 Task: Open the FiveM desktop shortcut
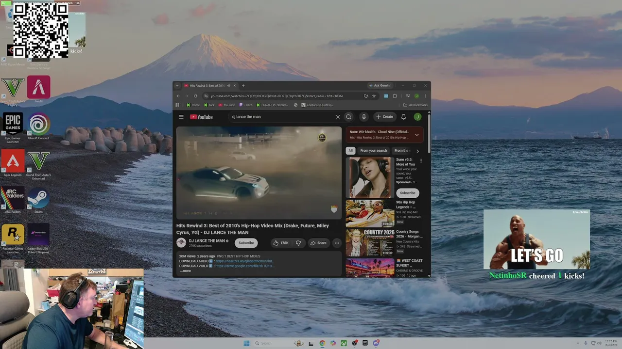(38, 89)
